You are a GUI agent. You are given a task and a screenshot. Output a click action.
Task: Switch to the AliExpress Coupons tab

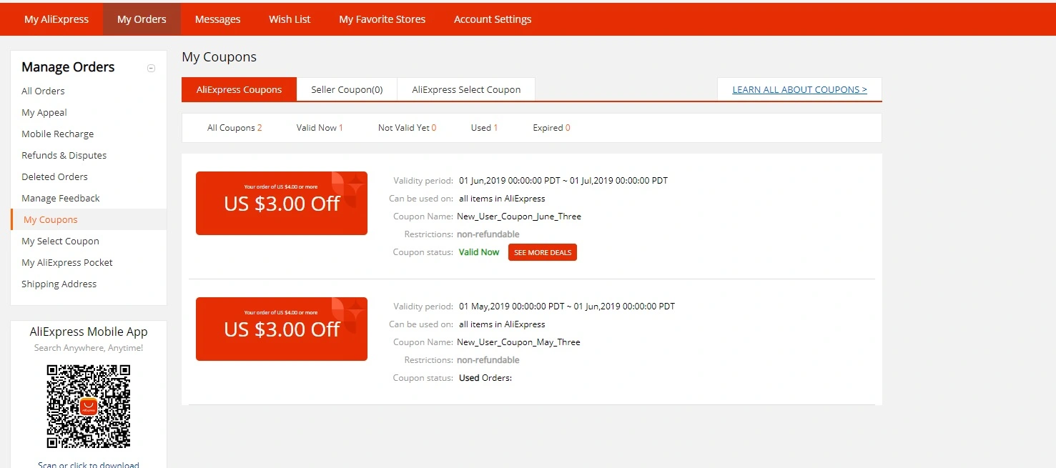click(239, 89)
